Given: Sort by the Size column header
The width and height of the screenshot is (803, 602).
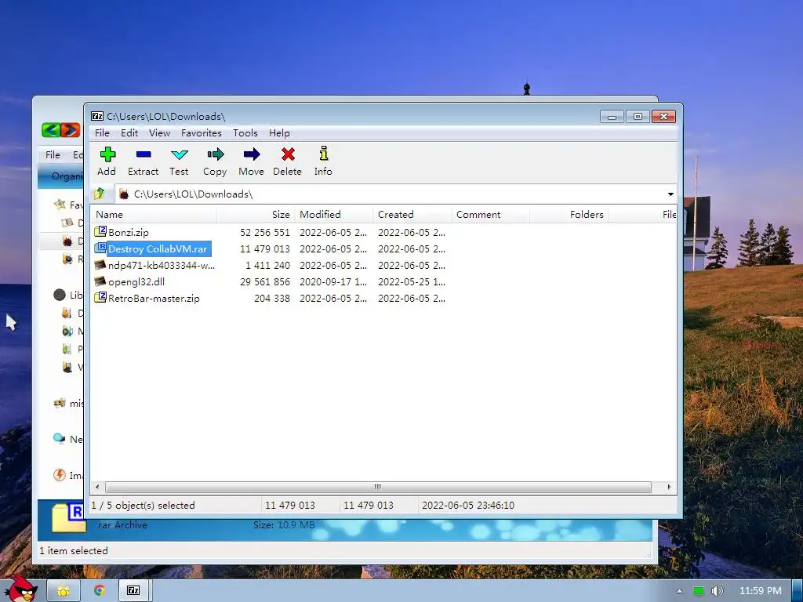Looking at the screenshot, I should click(x=255, y=215).
